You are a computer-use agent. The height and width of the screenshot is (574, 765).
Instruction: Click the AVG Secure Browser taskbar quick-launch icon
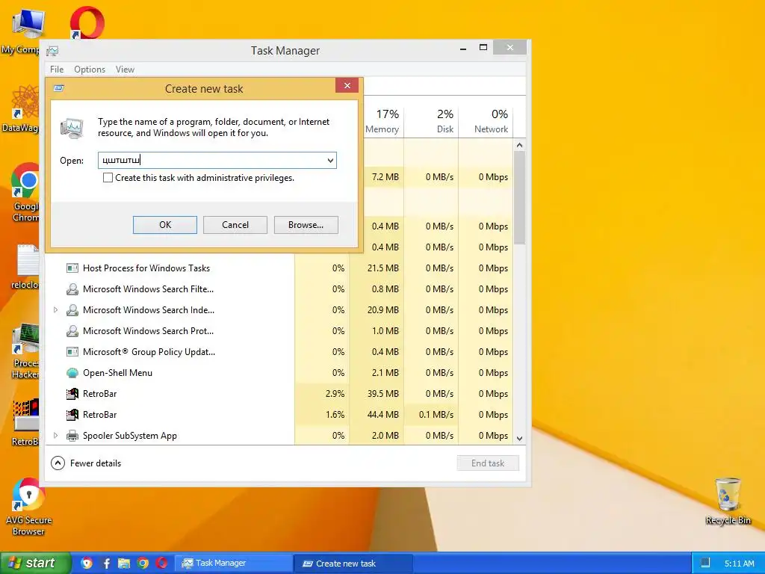pyautogui.click(x=87, y=564)
